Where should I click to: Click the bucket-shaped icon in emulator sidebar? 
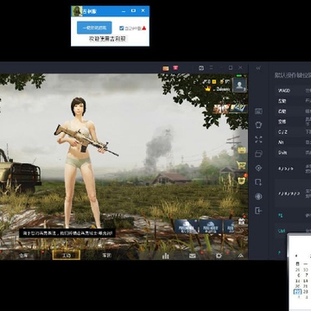[258, 125]
